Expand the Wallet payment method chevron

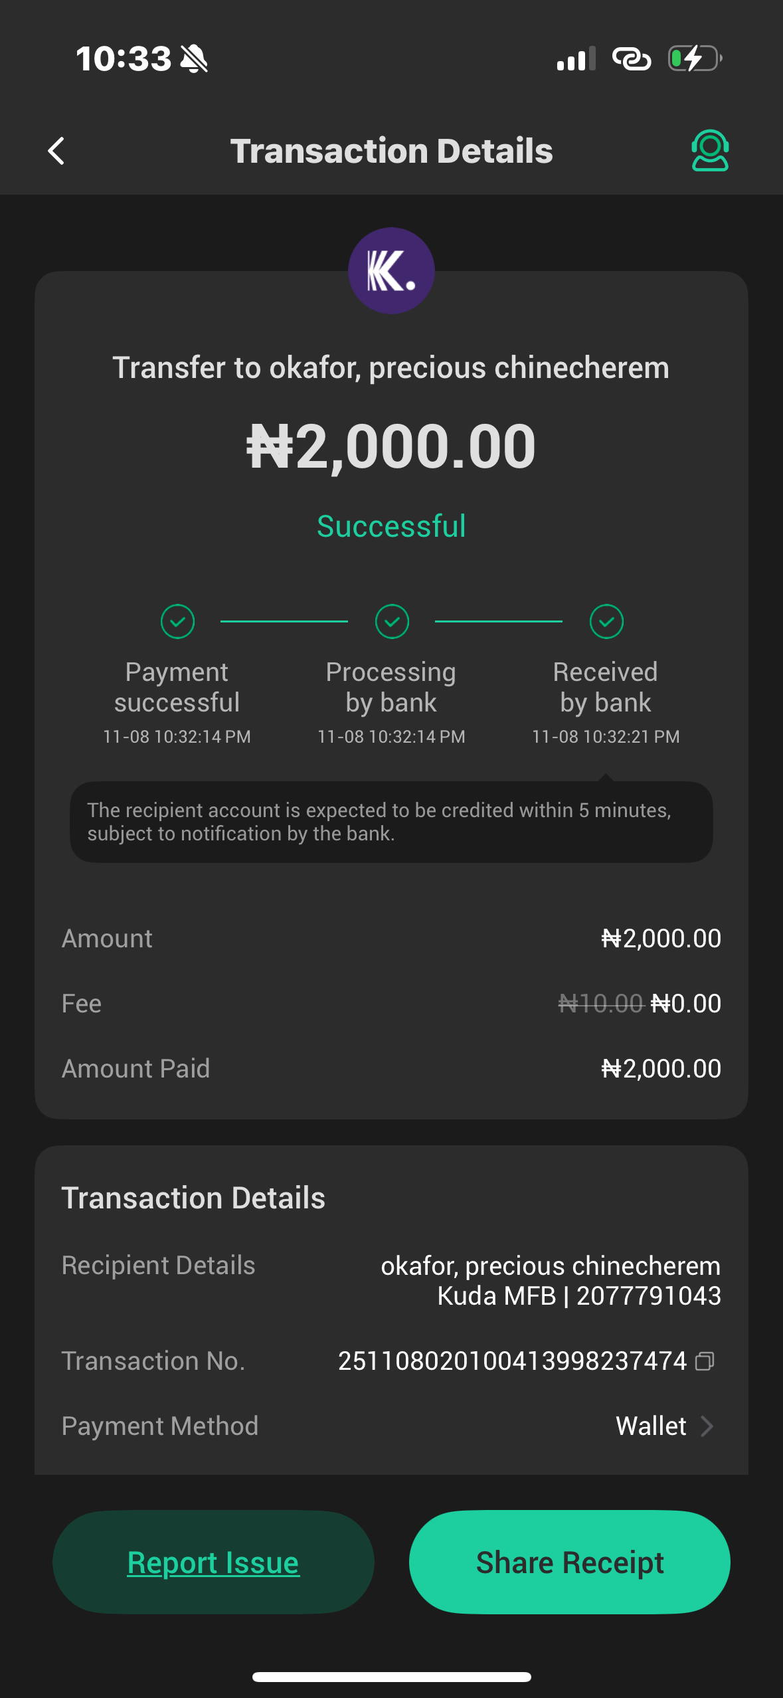tap(707, 1426)
